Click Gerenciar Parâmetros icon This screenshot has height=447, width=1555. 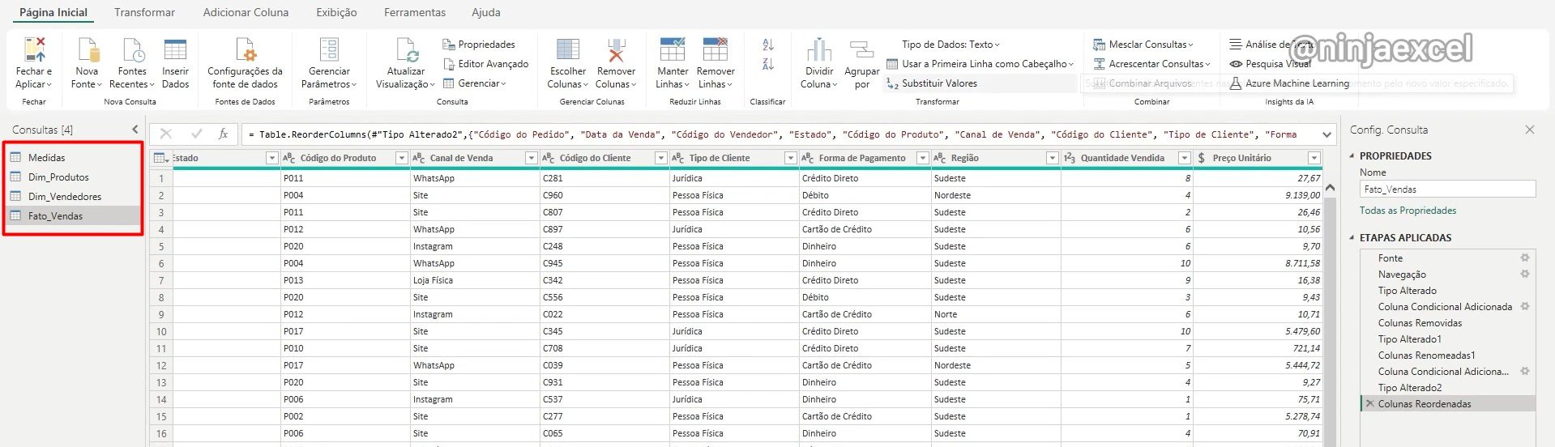point(329,50)
